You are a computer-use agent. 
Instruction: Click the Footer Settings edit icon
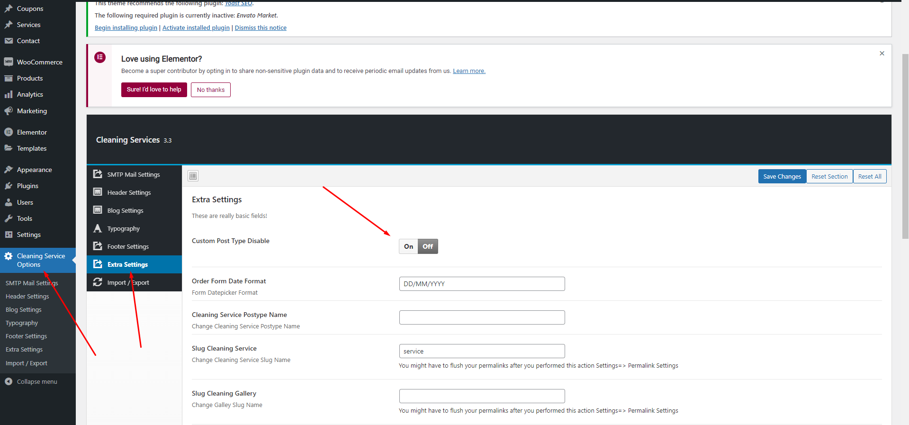click(x=98, y=246)
